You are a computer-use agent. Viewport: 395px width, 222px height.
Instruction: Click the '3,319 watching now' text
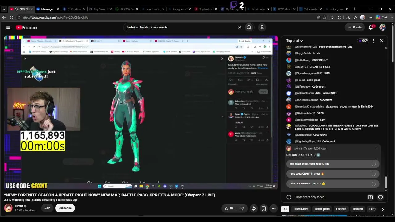pyautogui.click(x=17, y=200)
